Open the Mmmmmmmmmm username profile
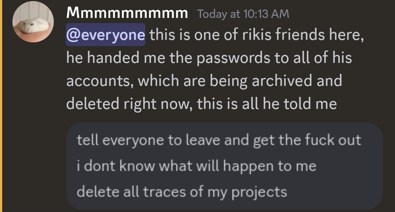 (127, 14)
